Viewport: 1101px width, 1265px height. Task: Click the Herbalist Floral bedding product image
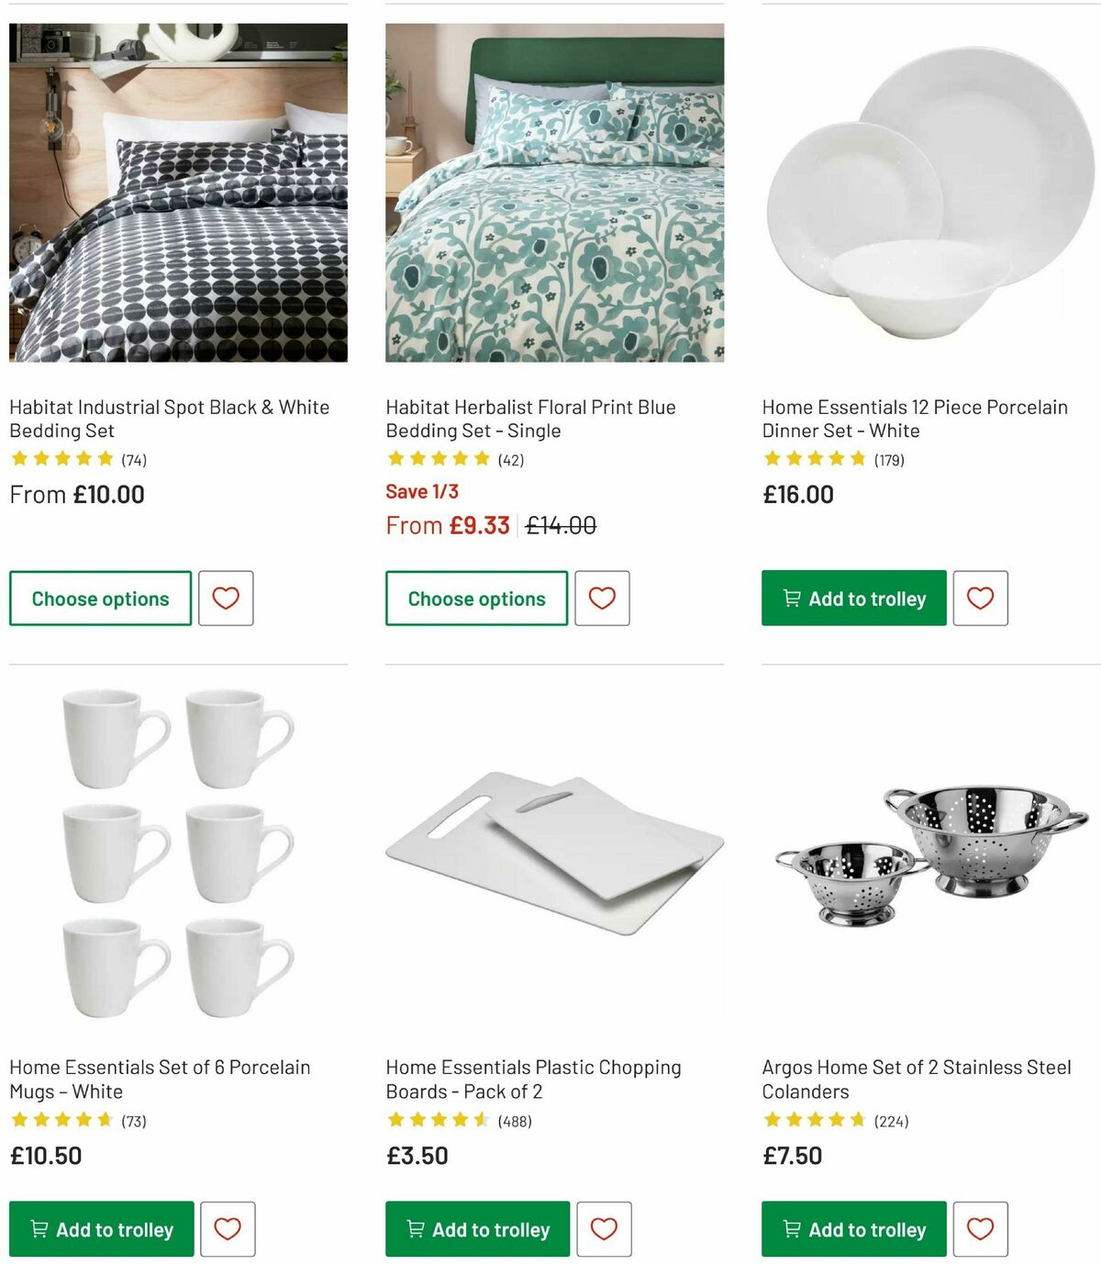click(550, 193)
